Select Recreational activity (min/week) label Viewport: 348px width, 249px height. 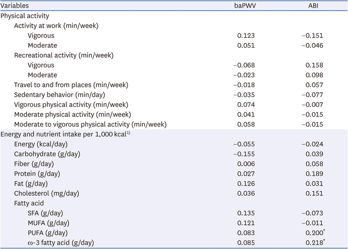point(63,55)
